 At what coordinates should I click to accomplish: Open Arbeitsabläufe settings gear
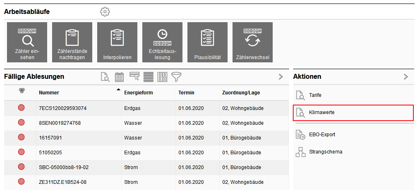click(105, 12)
